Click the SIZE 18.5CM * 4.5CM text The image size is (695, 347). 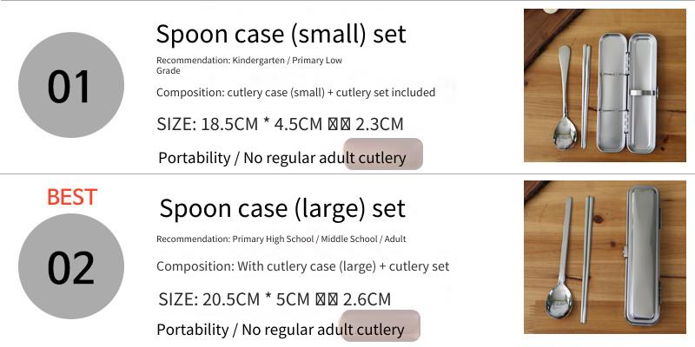pos(280,124)
